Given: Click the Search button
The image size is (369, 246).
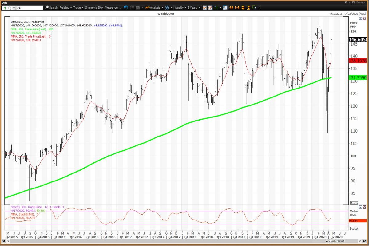Looking at the screenshot, I should coord(51,7).
